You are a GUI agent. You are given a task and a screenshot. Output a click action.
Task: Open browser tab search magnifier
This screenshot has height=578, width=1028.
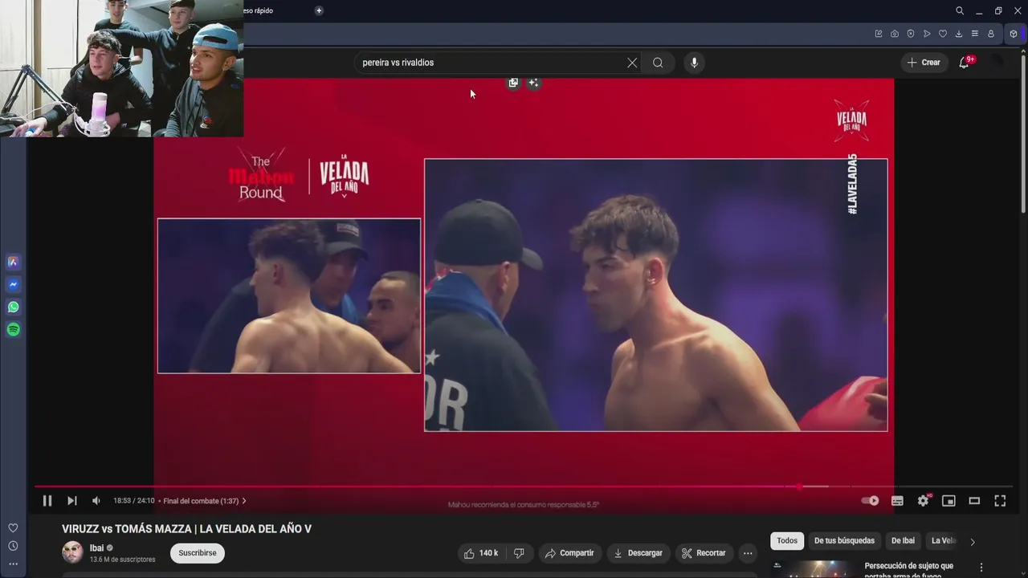pos(960,10)
